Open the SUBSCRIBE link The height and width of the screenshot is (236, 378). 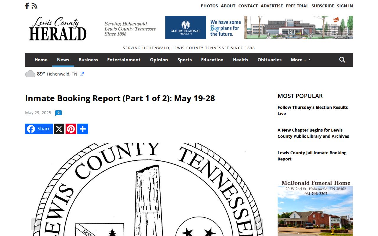coord(323,6)
